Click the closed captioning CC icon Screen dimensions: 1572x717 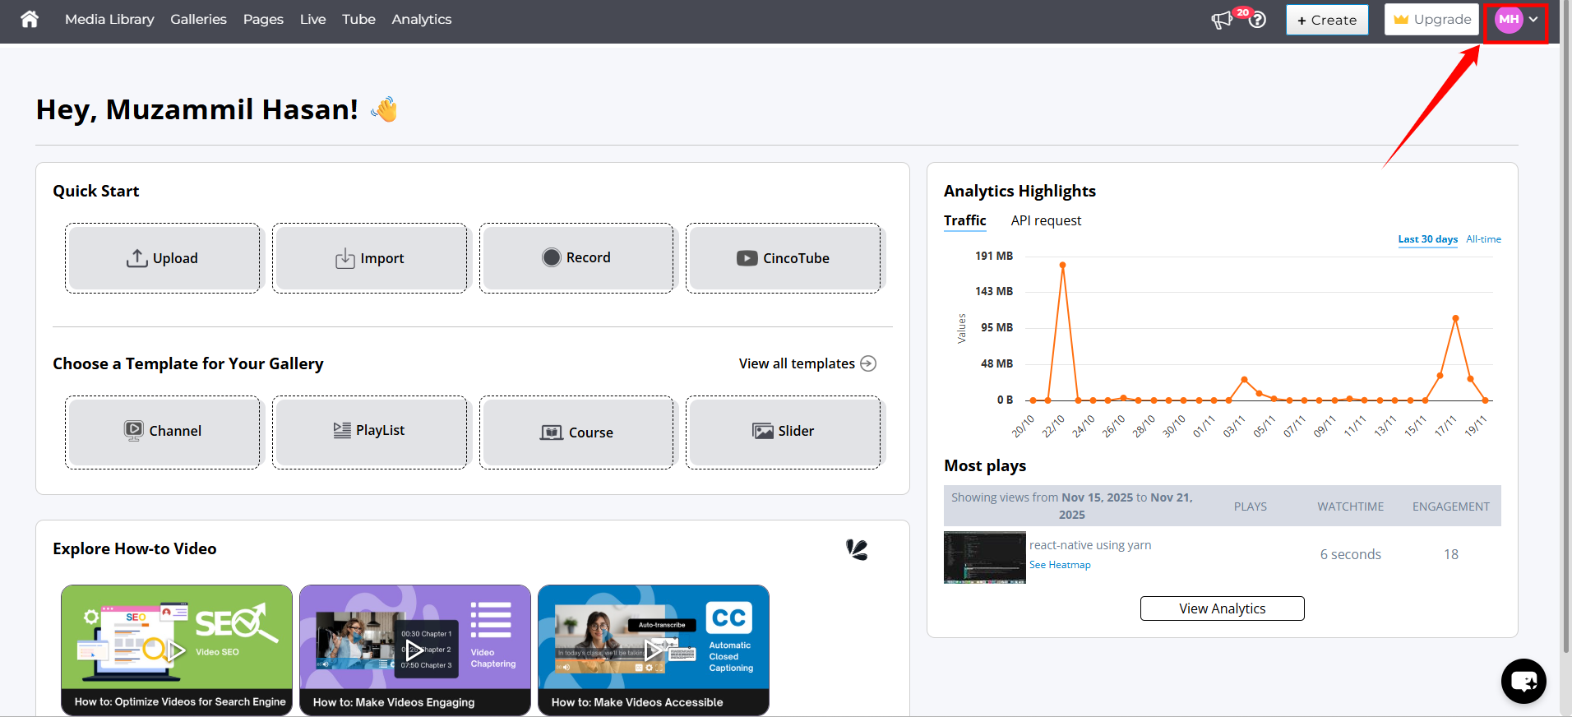click(x=728, y=618)
